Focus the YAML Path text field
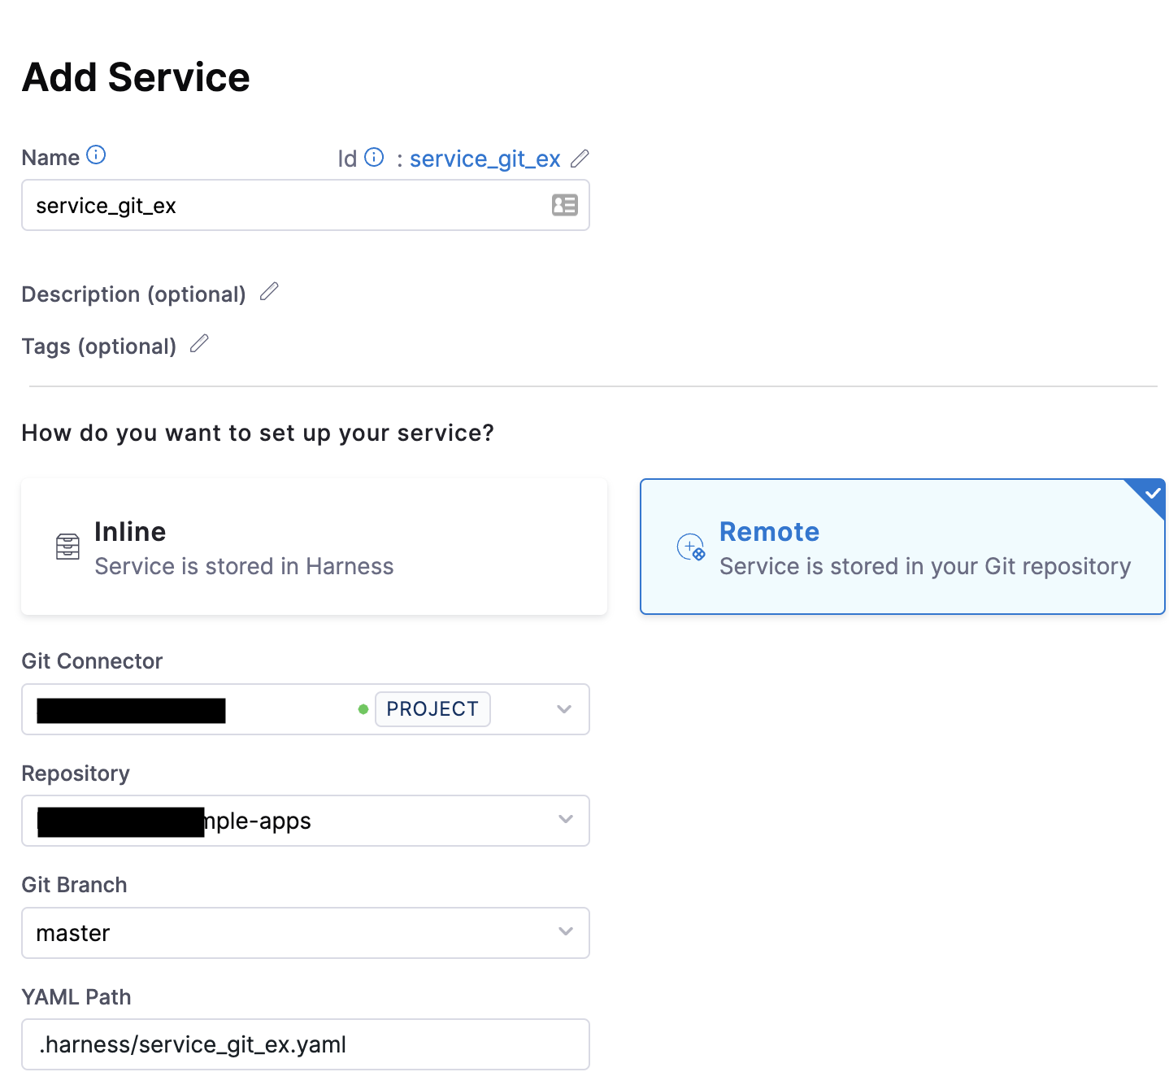Viewport: 1169px width, 1072px height. (305, 1044)
